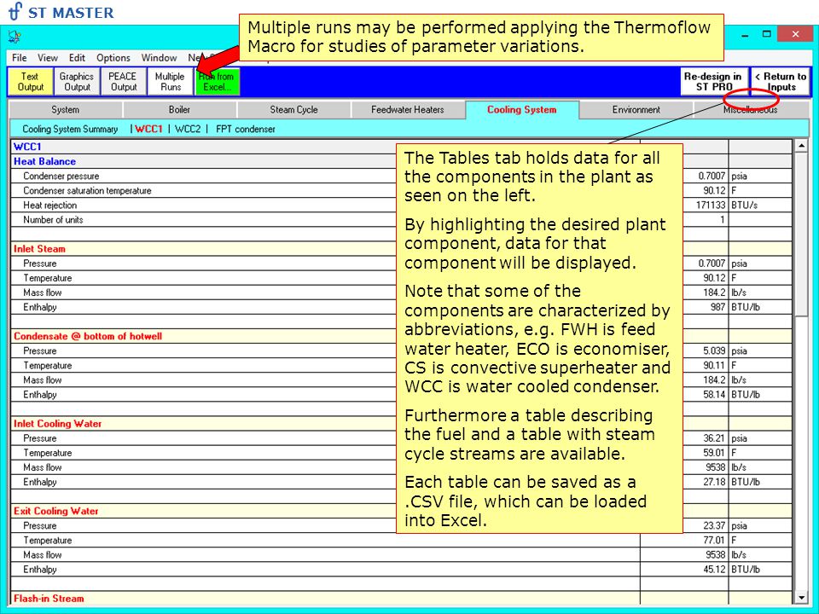Maximize the ST MASTER window
The height and width of the screenshot is (614, 819).
[767, 35]
